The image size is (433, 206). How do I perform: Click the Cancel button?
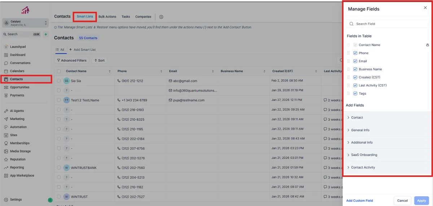(x=402, y=201)
